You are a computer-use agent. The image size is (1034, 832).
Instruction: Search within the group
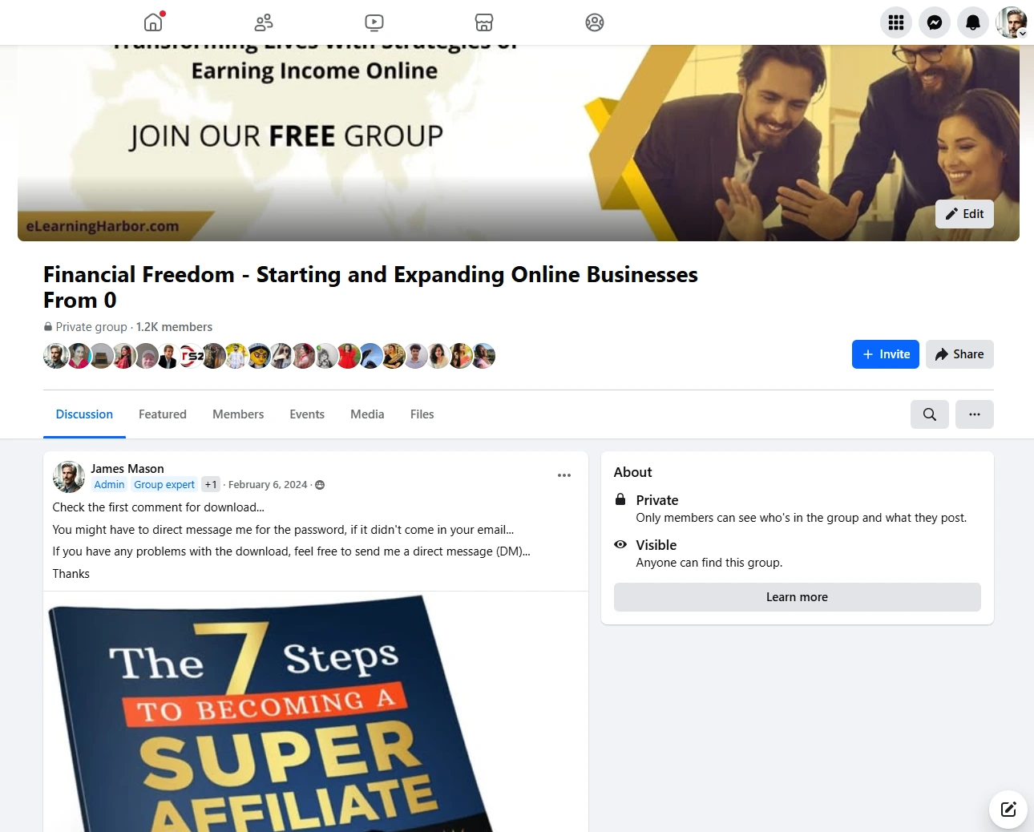click(x=930, y=414)
